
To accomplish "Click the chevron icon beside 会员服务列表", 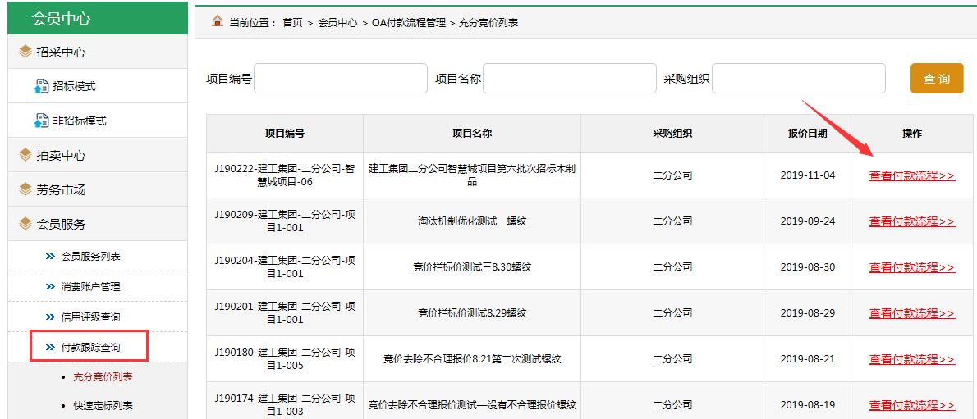I will point(50,256).
